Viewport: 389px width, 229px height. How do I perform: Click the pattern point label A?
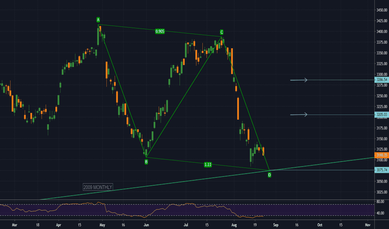(x=98, y=20)
